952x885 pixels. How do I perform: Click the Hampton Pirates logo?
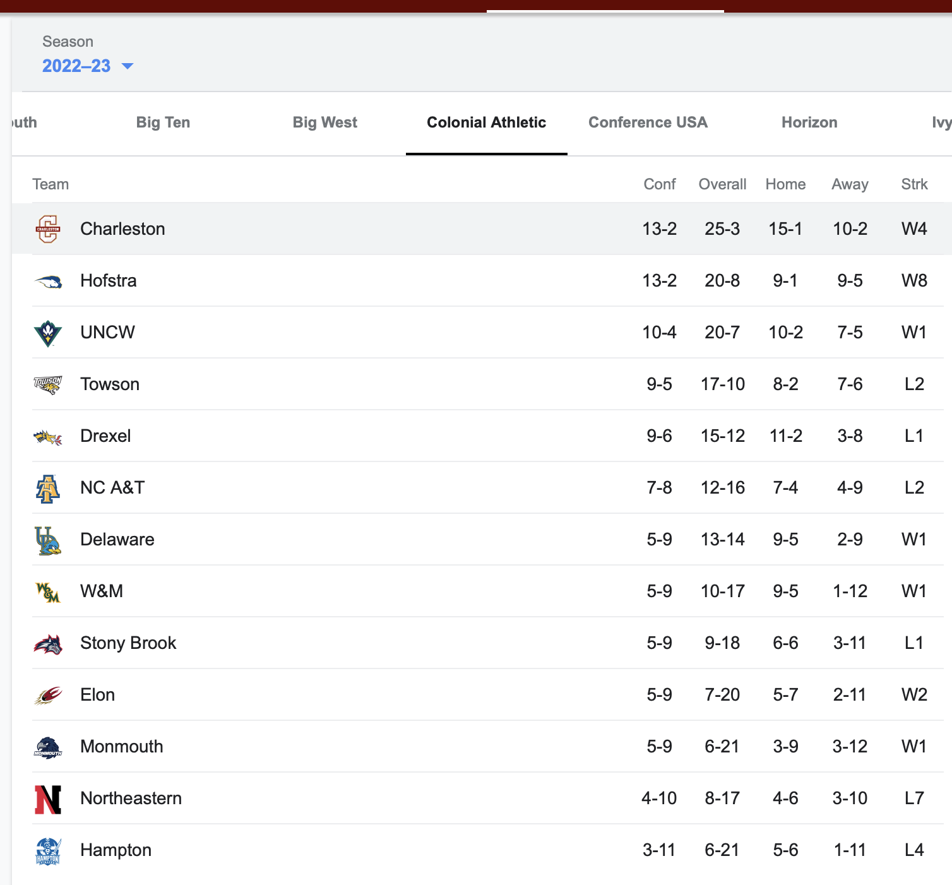pyautogui.click(x=48, y=850)
